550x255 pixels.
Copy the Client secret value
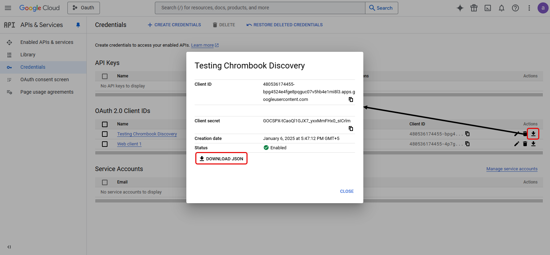pyautogui.click(x=351, y=129)
